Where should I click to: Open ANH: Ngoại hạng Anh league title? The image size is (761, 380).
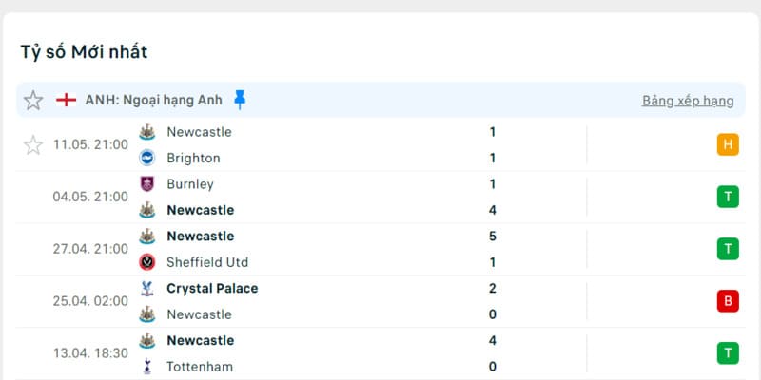point(151,100)
